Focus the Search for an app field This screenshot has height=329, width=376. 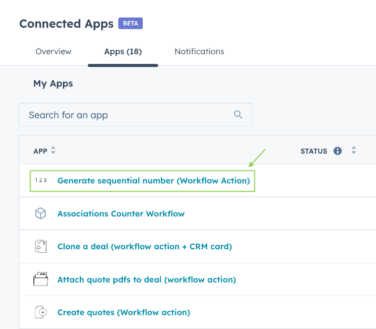click(125, 115)
